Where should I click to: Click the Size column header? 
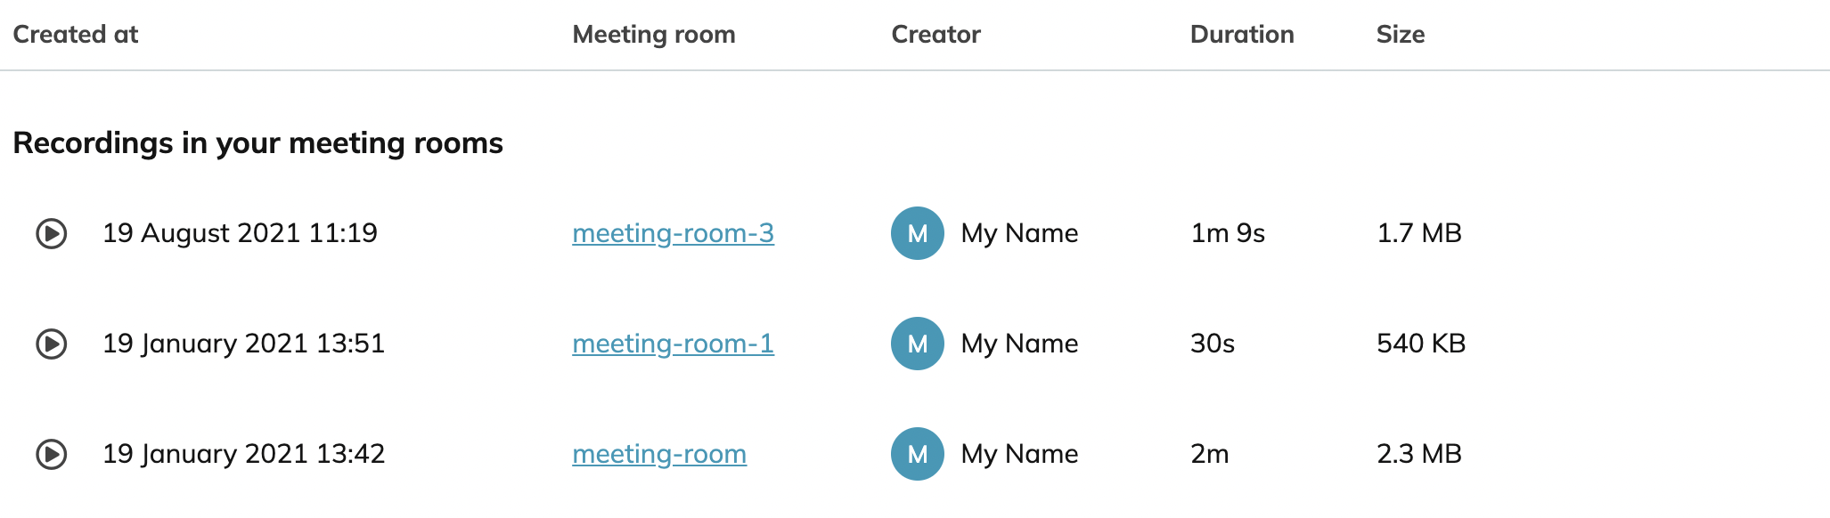click(x=1401, y=34)
